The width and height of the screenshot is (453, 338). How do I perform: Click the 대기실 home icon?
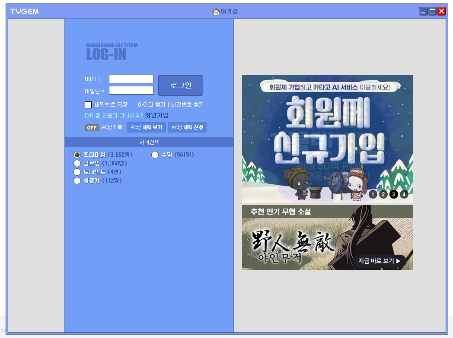pos(216,11)
